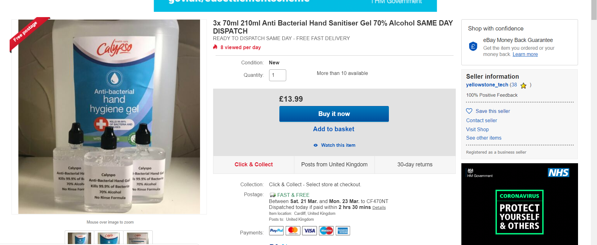The height and width of the screenshot is (245, 597).
Task: Click the Quantity input field
Action: point(278,75)
